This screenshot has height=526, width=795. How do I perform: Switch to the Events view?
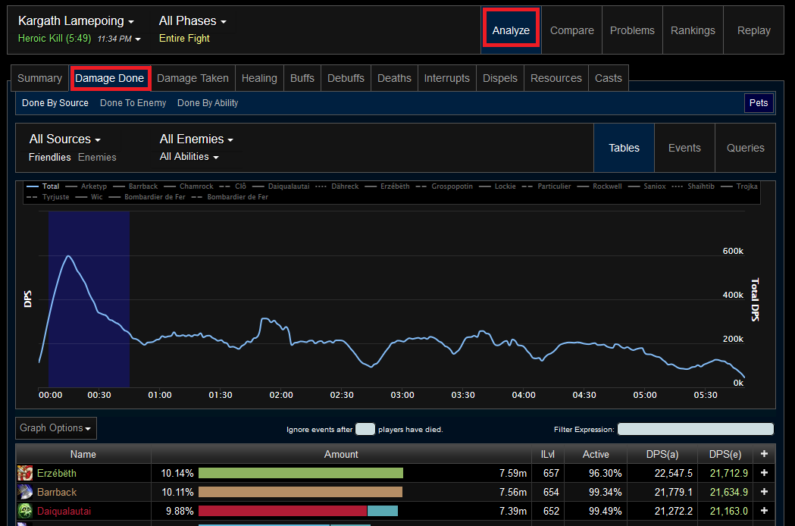[x=684, y=148]
